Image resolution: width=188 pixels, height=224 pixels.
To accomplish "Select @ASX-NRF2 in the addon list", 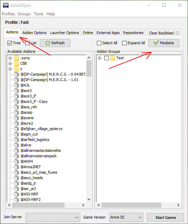I will click(x=31, y=199).
